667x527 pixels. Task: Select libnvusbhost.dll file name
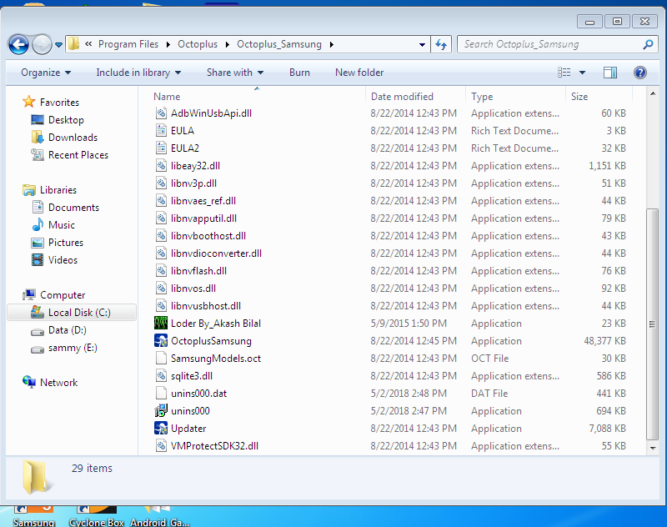tap(206, 306)
